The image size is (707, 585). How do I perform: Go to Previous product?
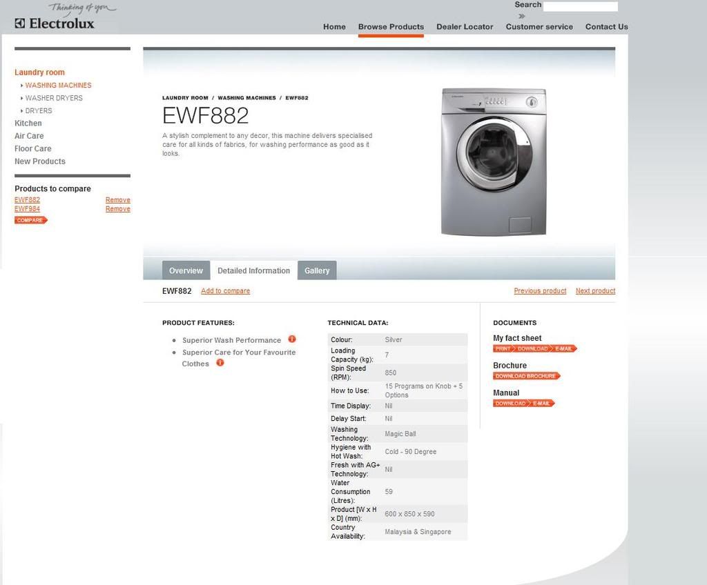coord(540,290)
